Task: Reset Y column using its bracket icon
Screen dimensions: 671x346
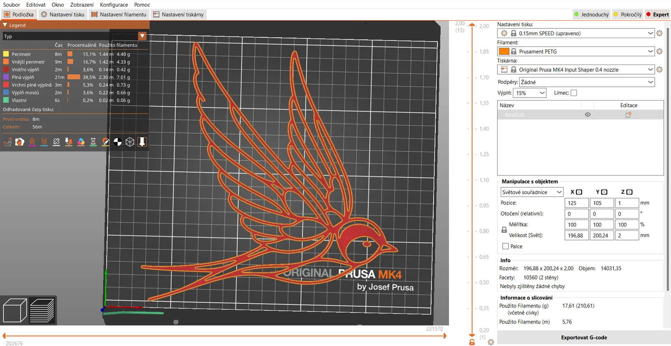Action: coord(604,192)
